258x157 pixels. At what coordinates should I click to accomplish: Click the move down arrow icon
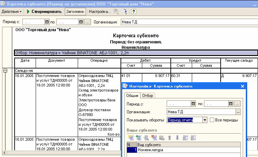click(x=177, y=137)
